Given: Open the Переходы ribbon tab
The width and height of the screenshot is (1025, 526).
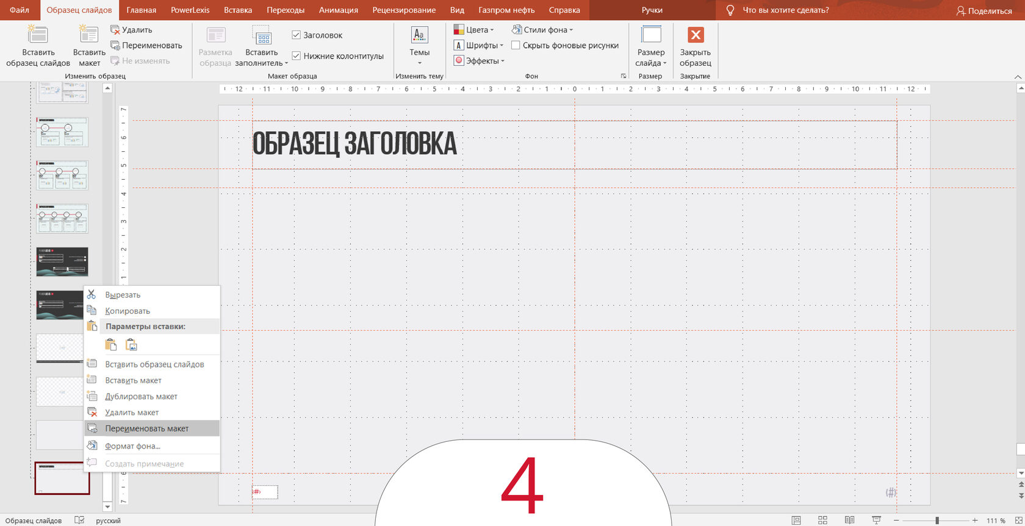Looking at the screenshot, I should (286, 10).
